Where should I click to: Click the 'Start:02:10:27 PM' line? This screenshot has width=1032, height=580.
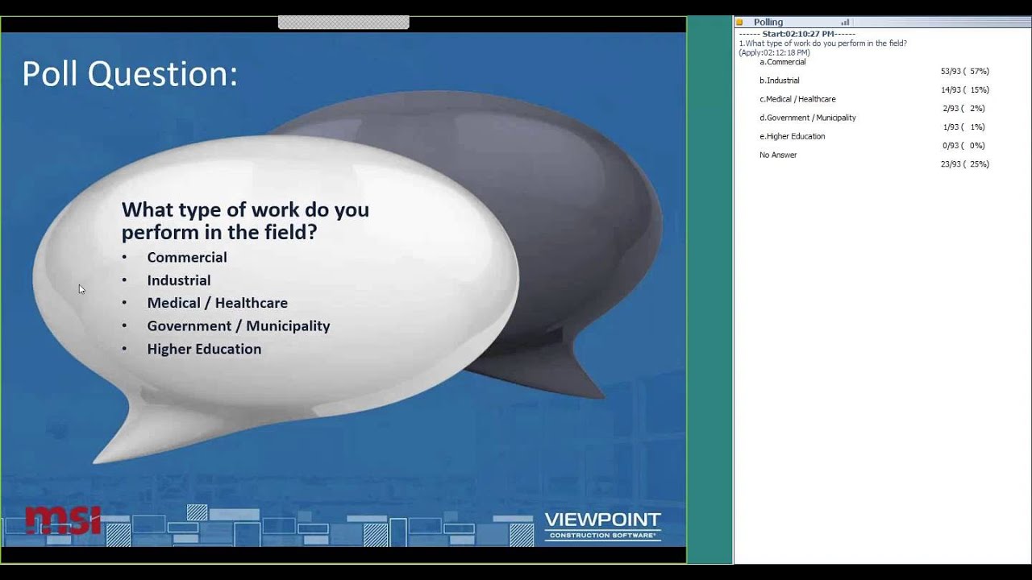click(797, 34)
